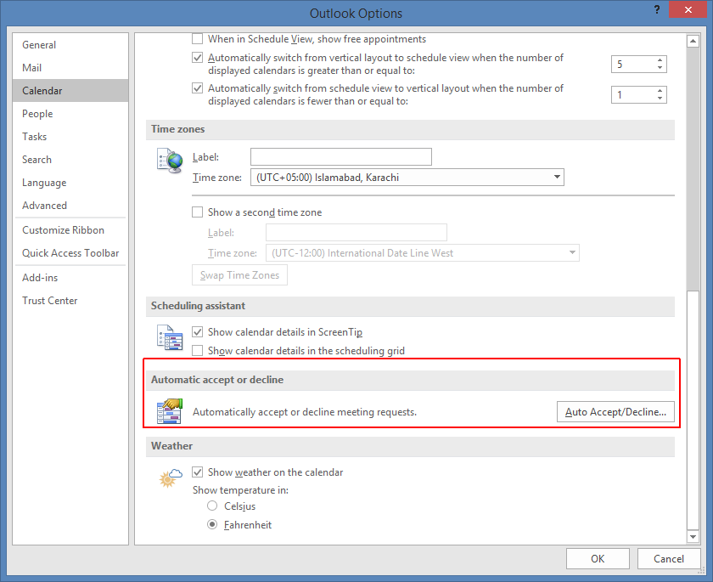Viewport: 713px width, 582px height.
Task: Toggle auto switch to schedule view checkbox
Action: 197,58
